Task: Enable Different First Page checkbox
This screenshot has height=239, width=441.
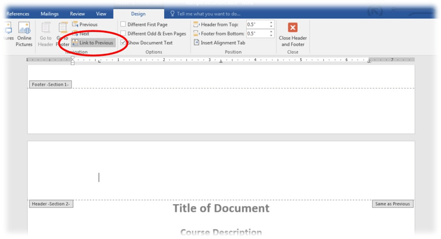Action: (123, 24)
